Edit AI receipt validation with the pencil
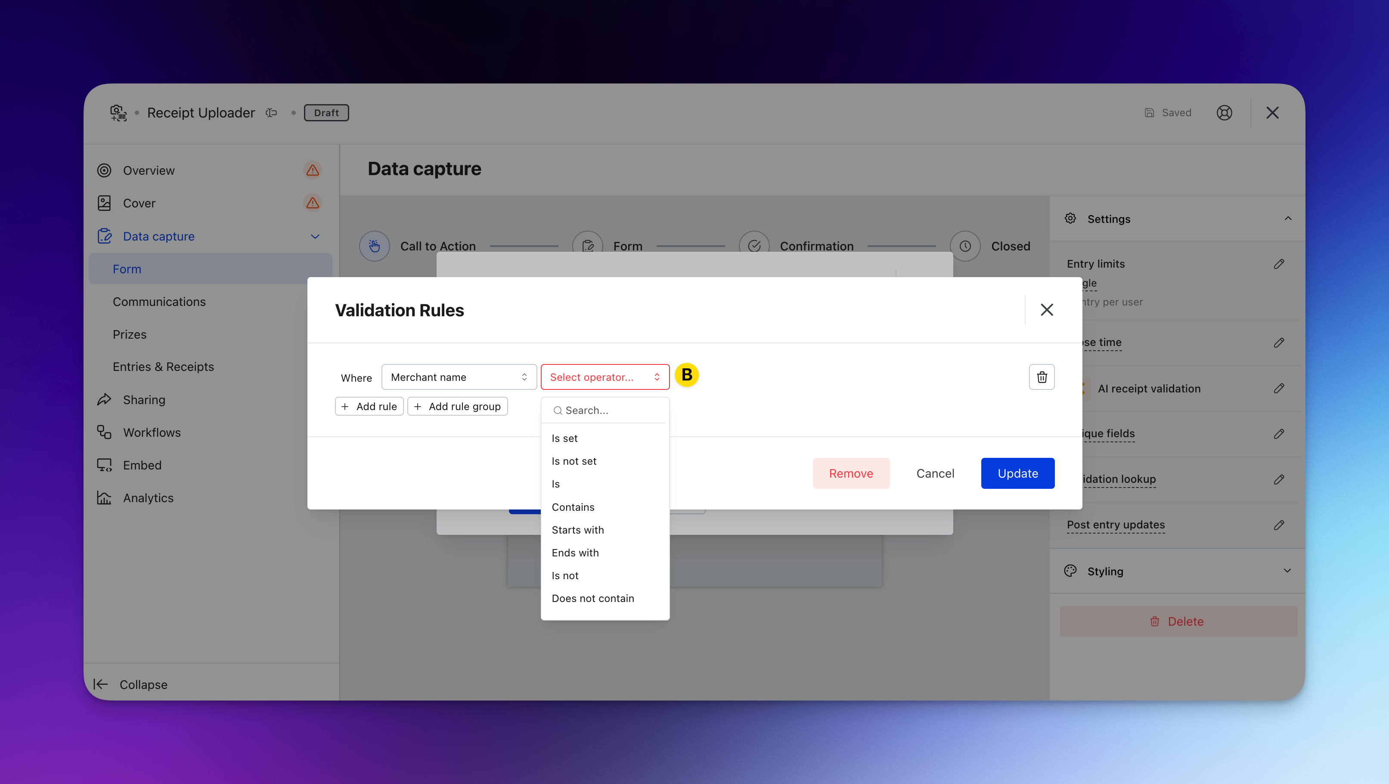Image resolution: width=1389 pixels, height=784 pixels. pos(1278,389)
